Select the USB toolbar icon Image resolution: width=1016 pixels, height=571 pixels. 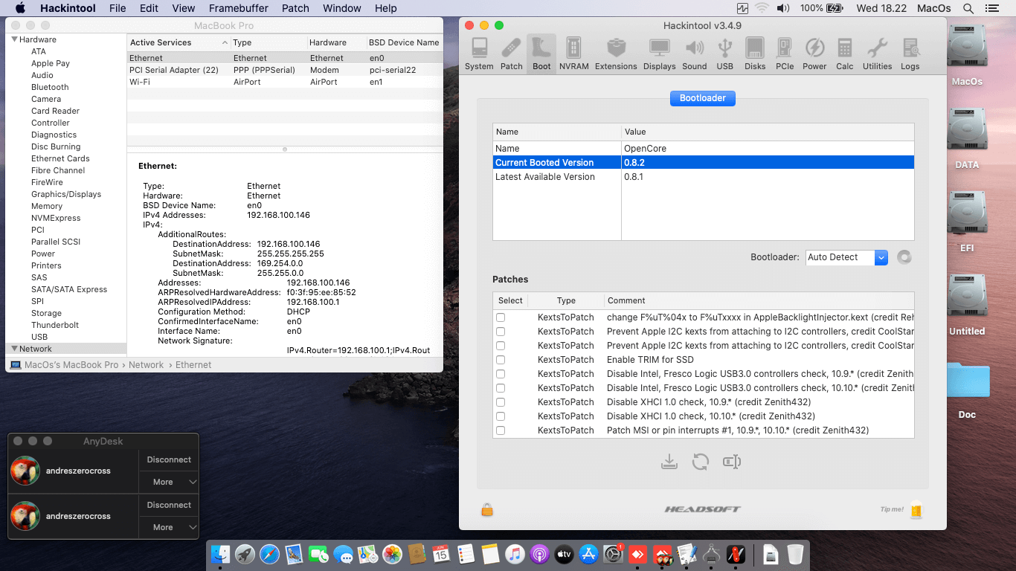[x=724, y=54]
